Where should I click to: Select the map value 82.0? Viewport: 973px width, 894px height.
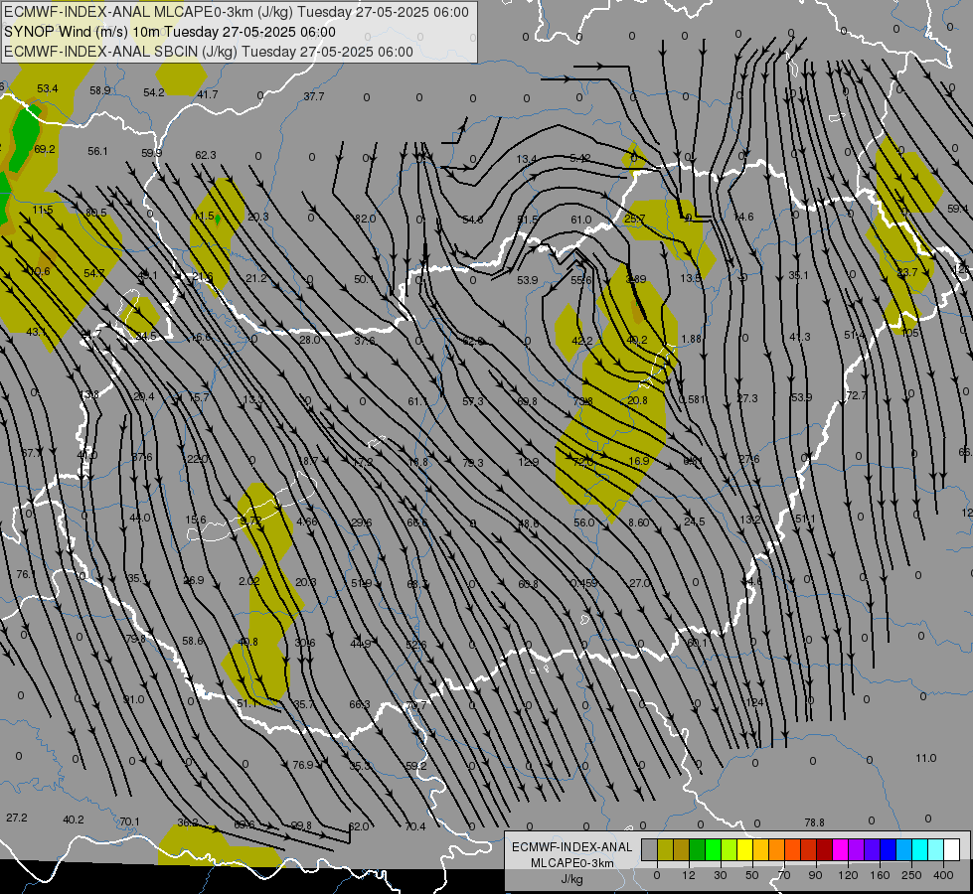click(x=366, y=219)
